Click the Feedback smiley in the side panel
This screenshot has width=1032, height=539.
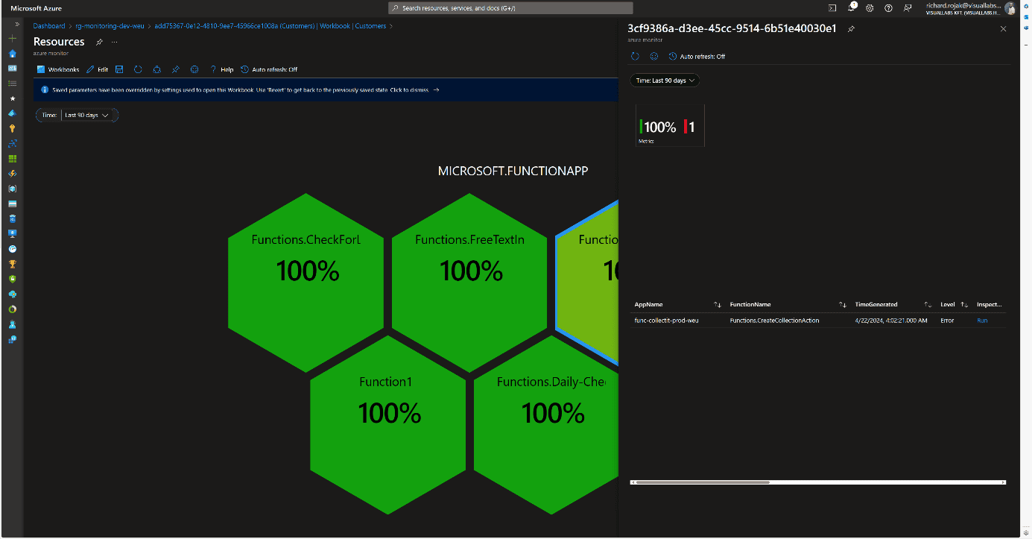[x=654, y=56]
